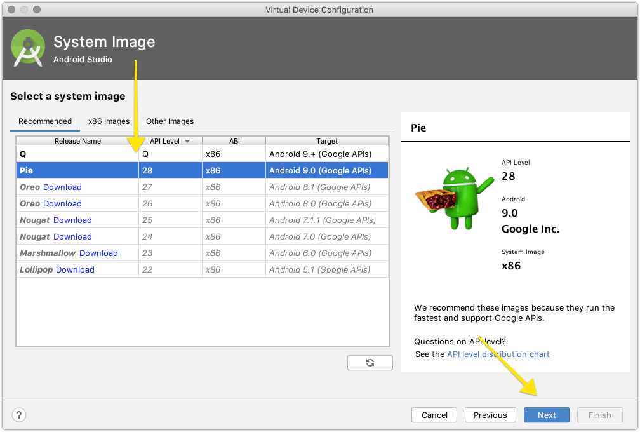The width and height of the screenshot is (640, 432).
Task: Download the Oreo API 27 image
Action: coord(62,187)
